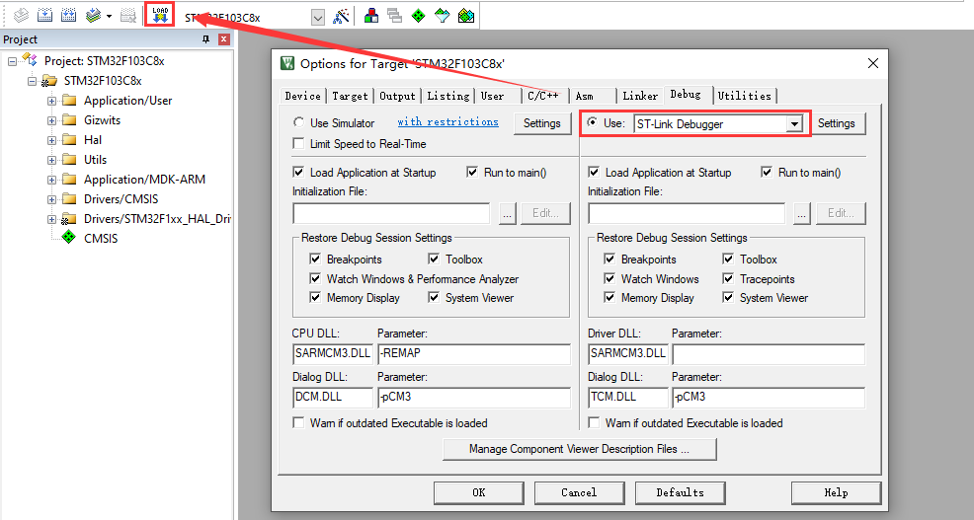This screenshot has width=974, height=520.
Task: Click the Defaults button
Action: 681,492
